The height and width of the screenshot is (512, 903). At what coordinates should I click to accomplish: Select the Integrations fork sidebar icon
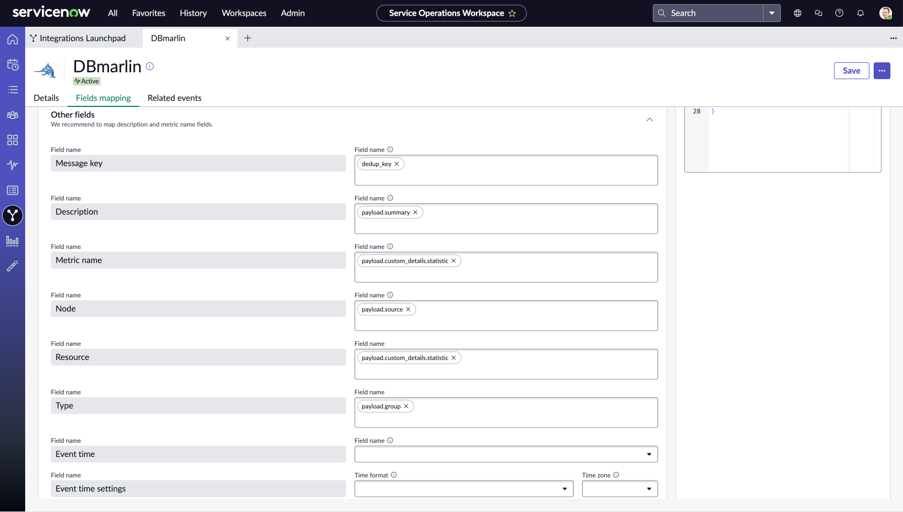pyautogui.click(x=13, y=215)
